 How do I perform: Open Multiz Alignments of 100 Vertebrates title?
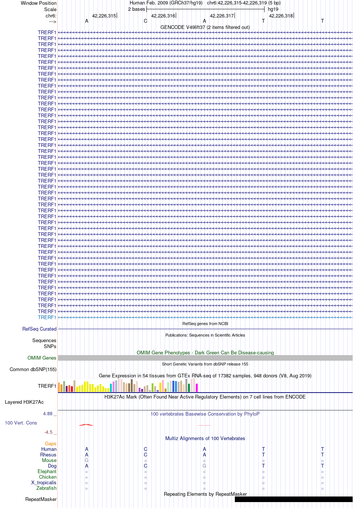pyautogui.click(x=205, y=439)
